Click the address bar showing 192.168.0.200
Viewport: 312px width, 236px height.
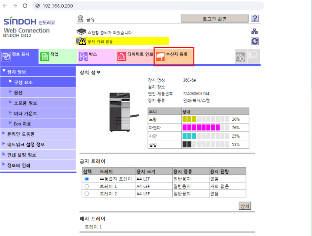point(148,6)
